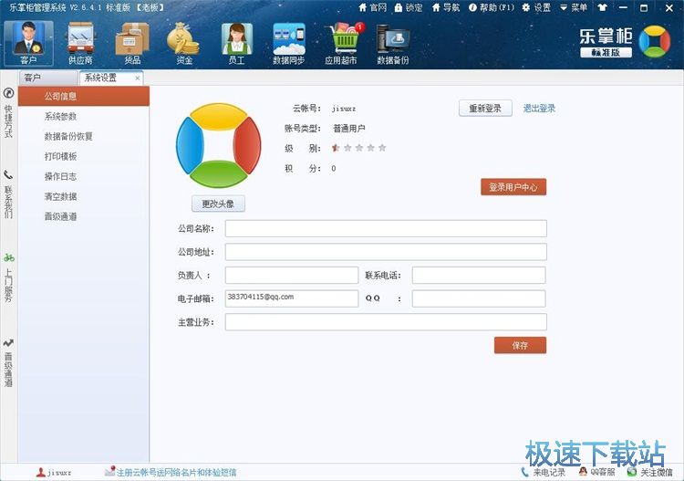Screen dimensions: 684x481
Task: Open 帮助(F1) help
Action: coord(492,7)
